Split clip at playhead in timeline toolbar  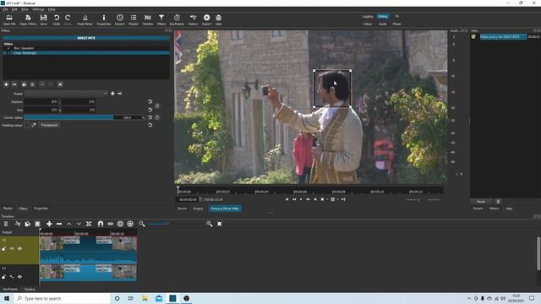click(89, 224)
